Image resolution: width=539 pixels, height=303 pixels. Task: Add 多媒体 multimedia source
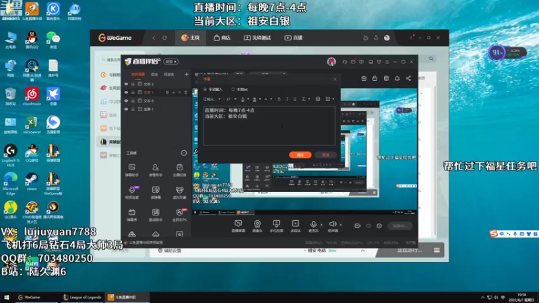tap(295, 226)
